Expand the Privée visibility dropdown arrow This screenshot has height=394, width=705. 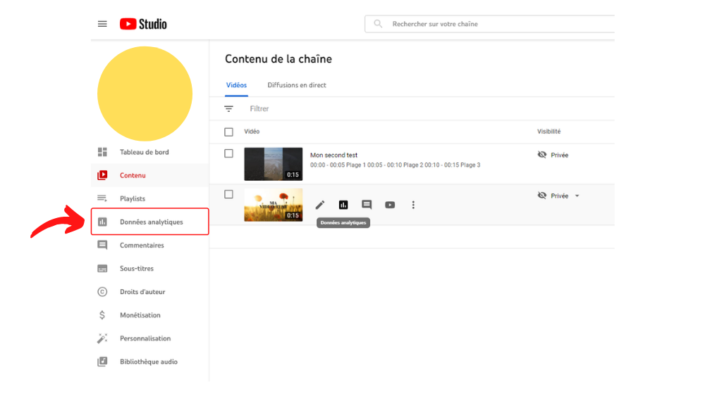(577, 196)
